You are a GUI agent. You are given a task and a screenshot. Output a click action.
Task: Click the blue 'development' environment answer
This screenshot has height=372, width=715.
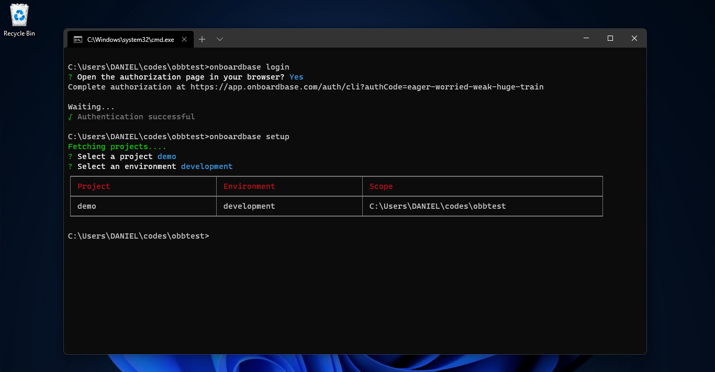(207, 166)
